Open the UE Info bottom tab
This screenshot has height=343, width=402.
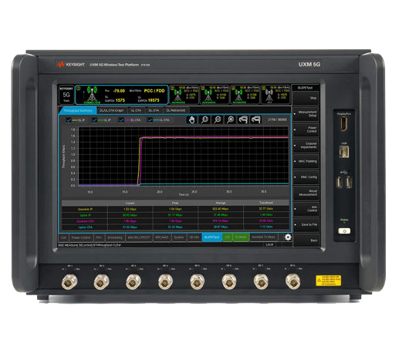pos(194,237)
